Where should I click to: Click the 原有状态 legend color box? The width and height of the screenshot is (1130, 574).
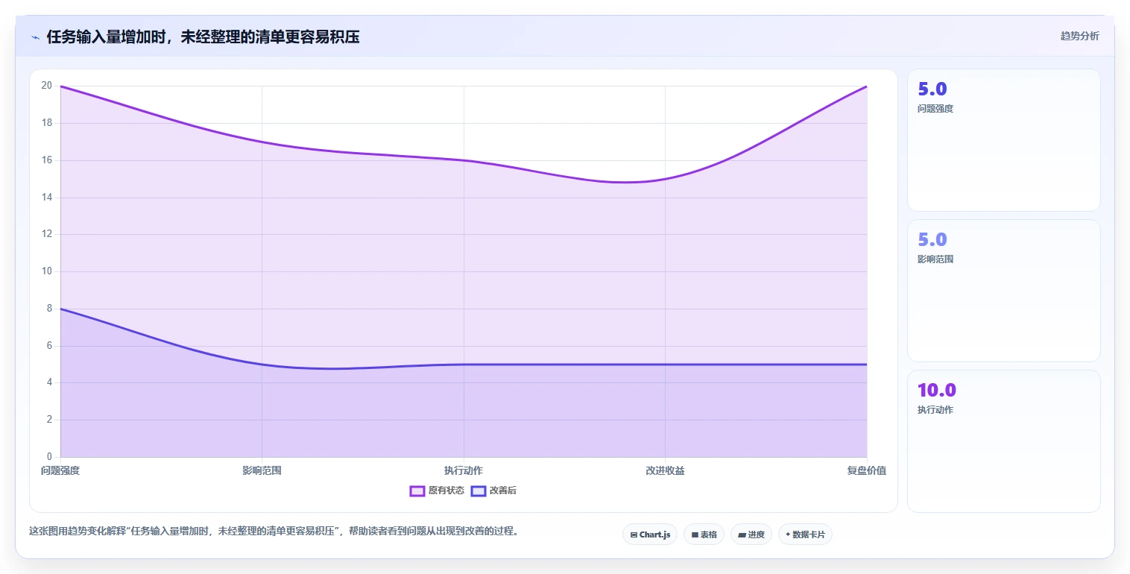point(417,491)
